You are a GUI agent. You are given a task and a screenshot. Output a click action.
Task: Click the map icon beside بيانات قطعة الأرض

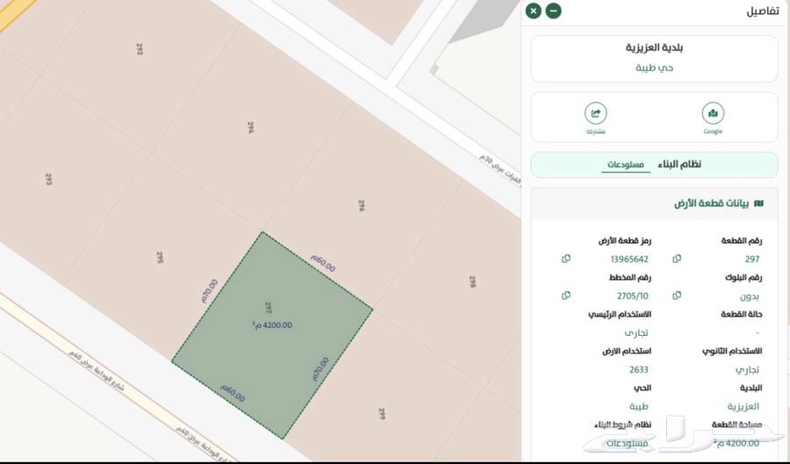pyautogui.click(x=759, y=203)
